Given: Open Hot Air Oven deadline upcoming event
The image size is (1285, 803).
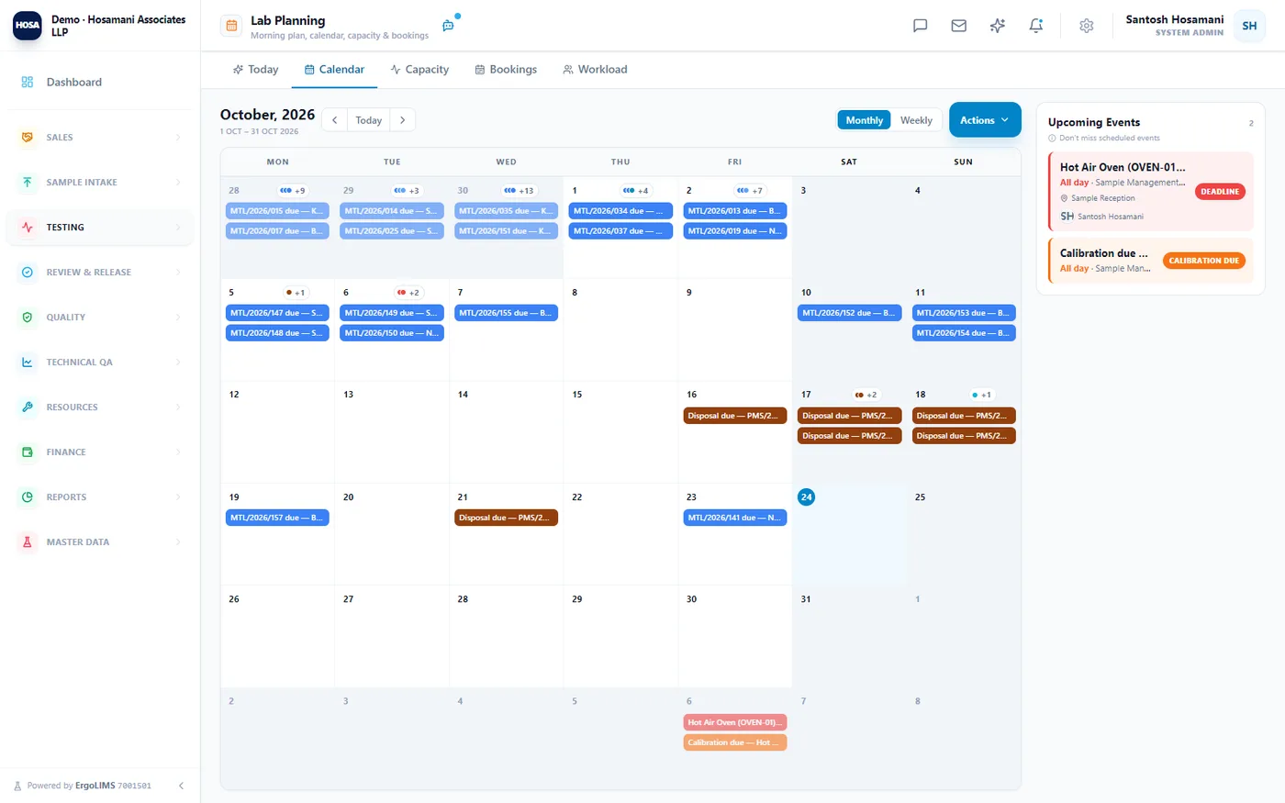Looking at the screenshot, I should click(1151, 191).
